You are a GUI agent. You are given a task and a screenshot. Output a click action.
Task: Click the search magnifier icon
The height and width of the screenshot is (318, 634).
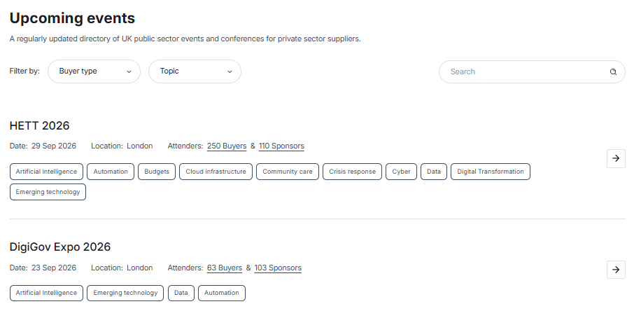point(613,71)
